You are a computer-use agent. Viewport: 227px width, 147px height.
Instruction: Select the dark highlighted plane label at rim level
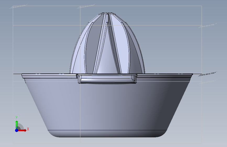pyautogui.click(x=207, y=74)
